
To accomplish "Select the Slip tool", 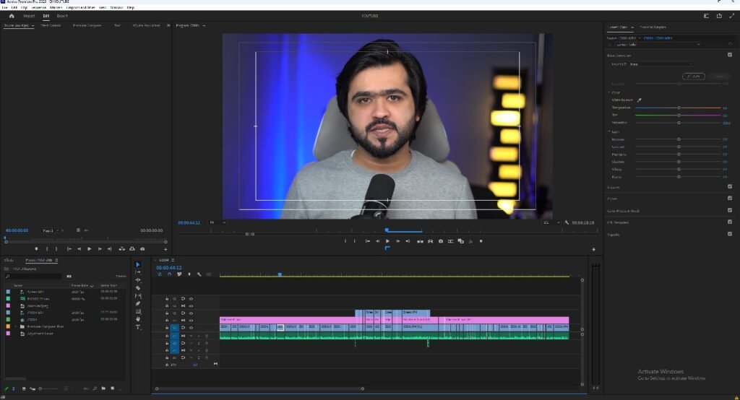I will 138,296.
